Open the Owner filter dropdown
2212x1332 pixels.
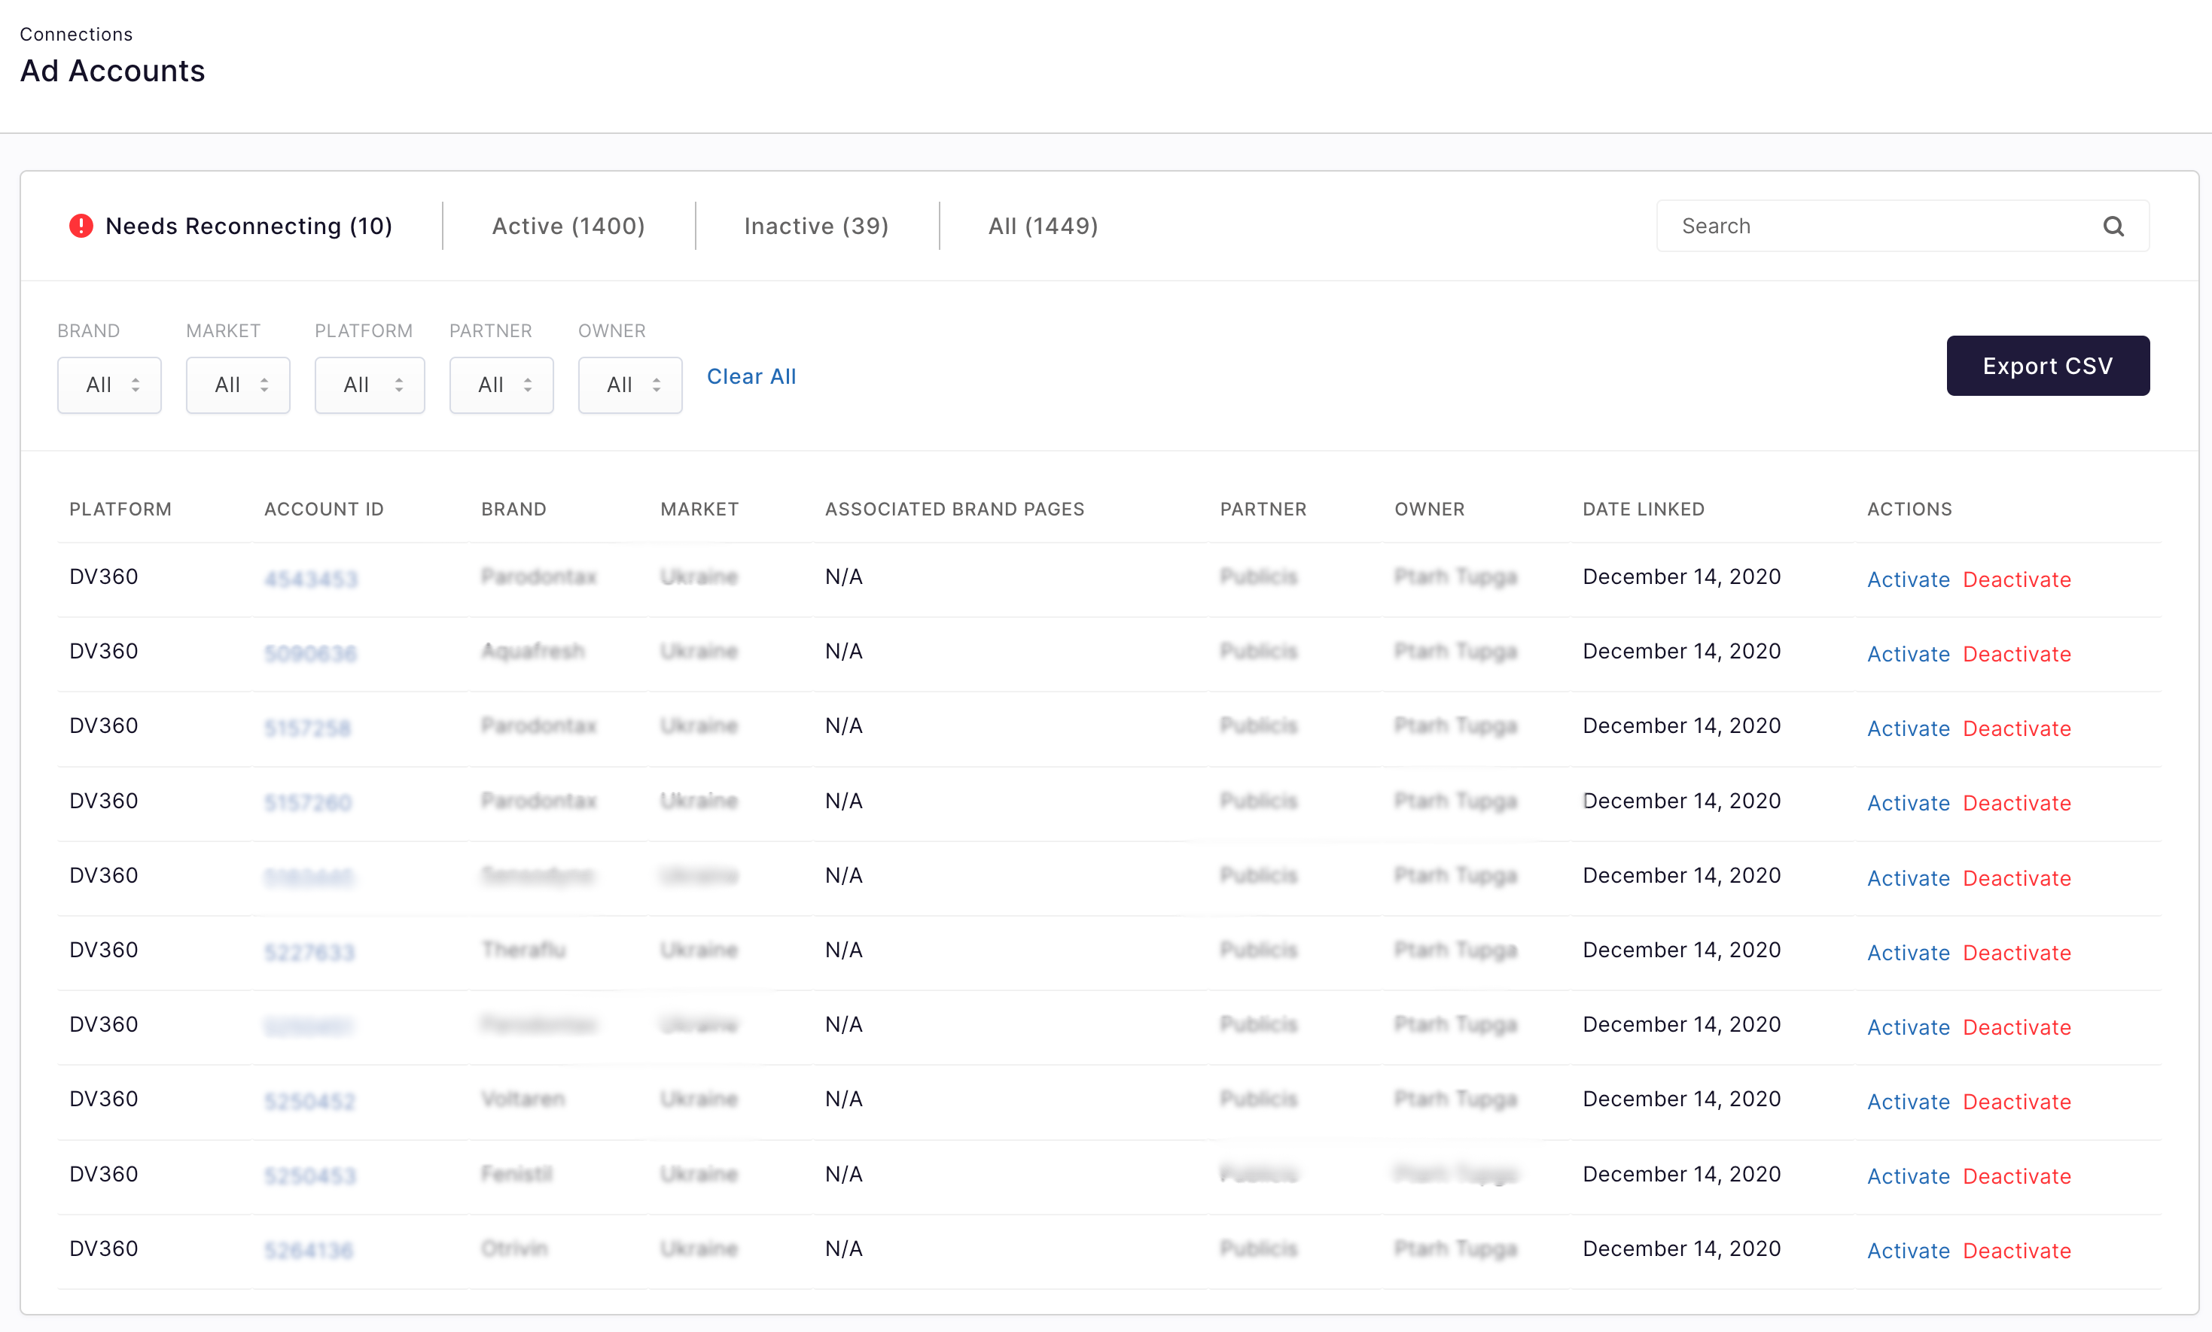pos(630,385)
